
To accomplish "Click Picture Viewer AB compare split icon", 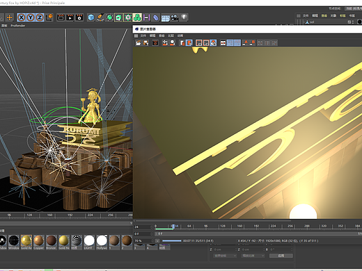I will point(223,43).
